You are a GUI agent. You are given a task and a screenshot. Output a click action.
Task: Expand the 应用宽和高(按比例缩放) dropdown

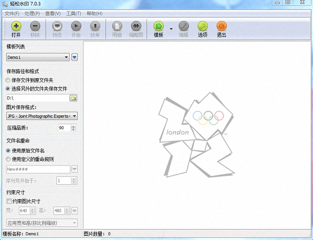42,223
